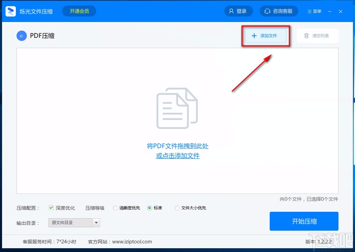
Task: Close the 烁光文件压缩 window
Action: (341, 11)
